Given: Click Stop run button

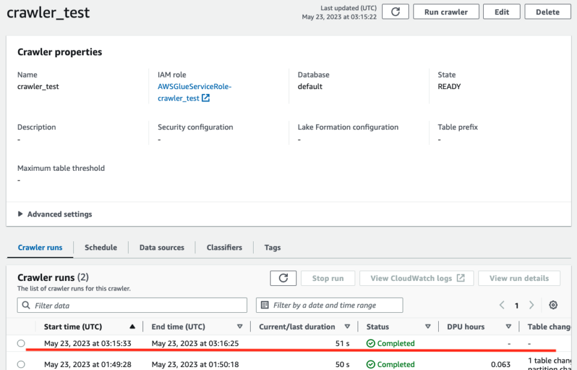Looking at the screenshot, I should (x=328, y=278).
